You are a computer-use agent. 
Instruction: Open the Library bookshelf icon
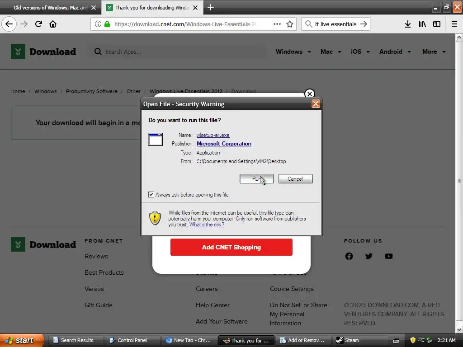pyautogui.click(x=423, y=24)
